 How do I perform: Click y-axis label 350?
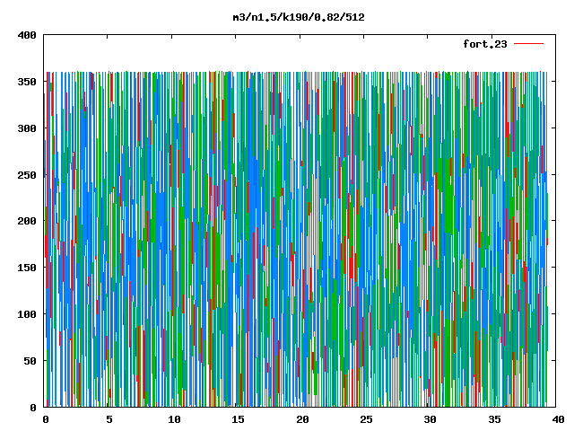(27, 82)
